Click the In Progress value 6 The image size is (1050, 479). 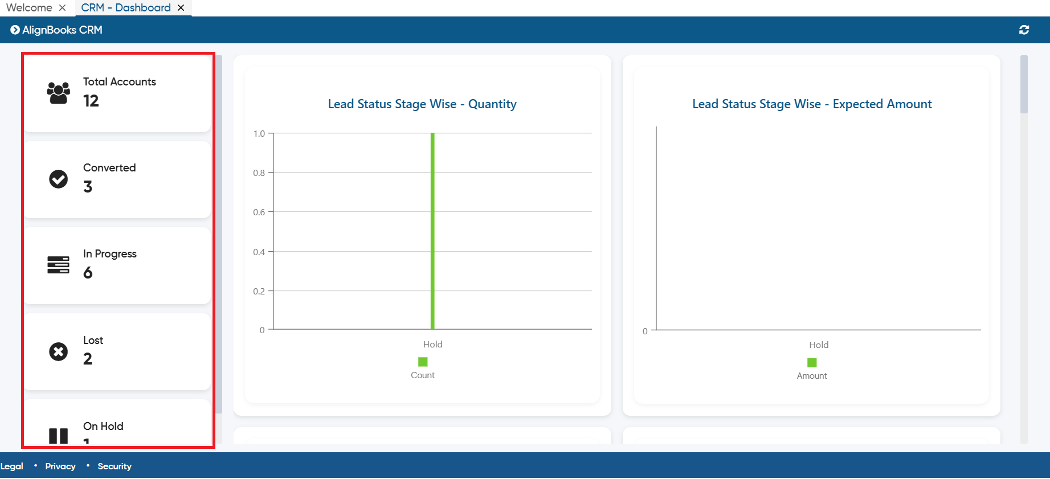[x=88, y=273]
